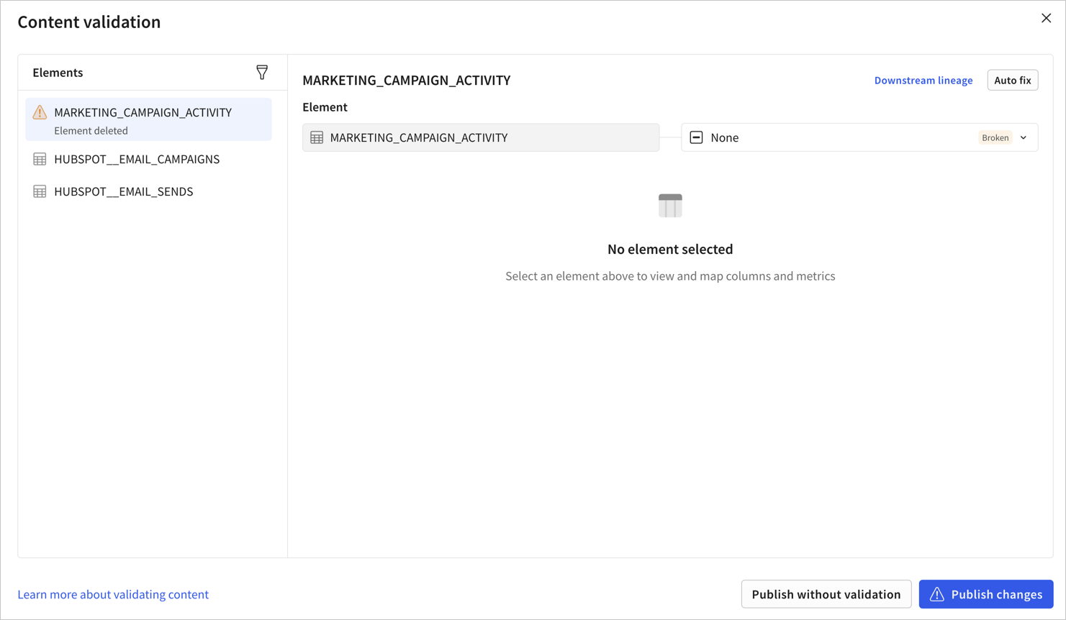Viewport: 1066px width, 620px height.
Task: Open the None mapping dropdown
Action: [1024, 137]
